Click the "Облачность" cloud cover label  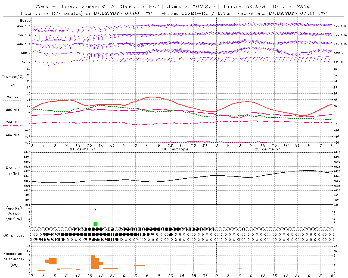(x=14, y=236)
